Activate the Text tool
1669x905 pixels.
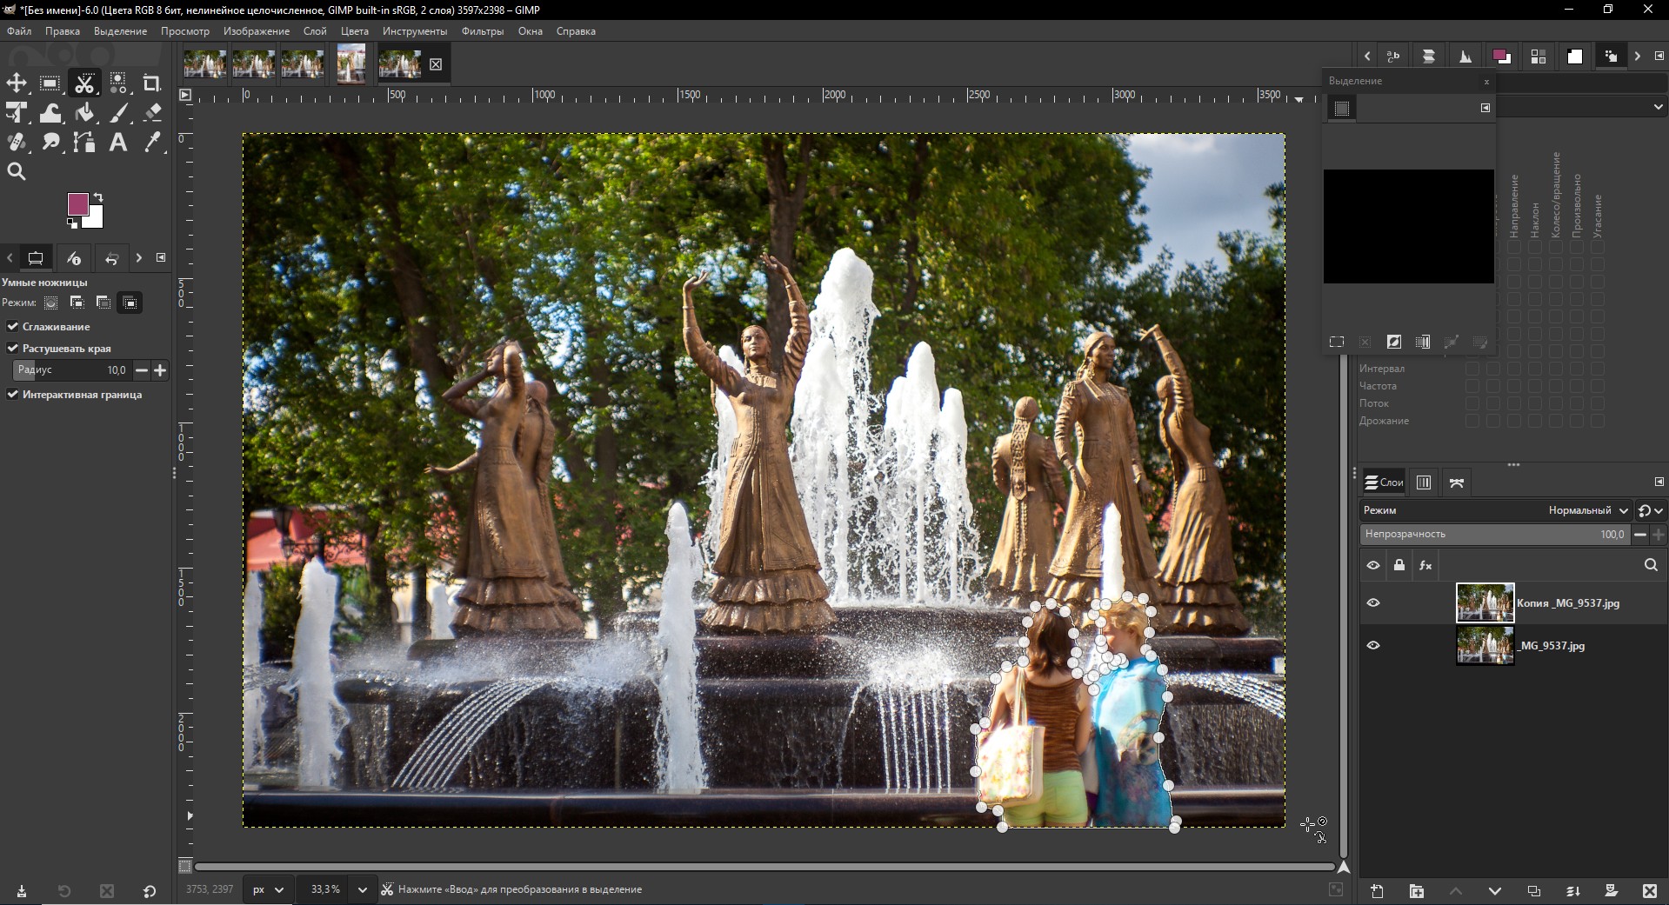(118, 143)
